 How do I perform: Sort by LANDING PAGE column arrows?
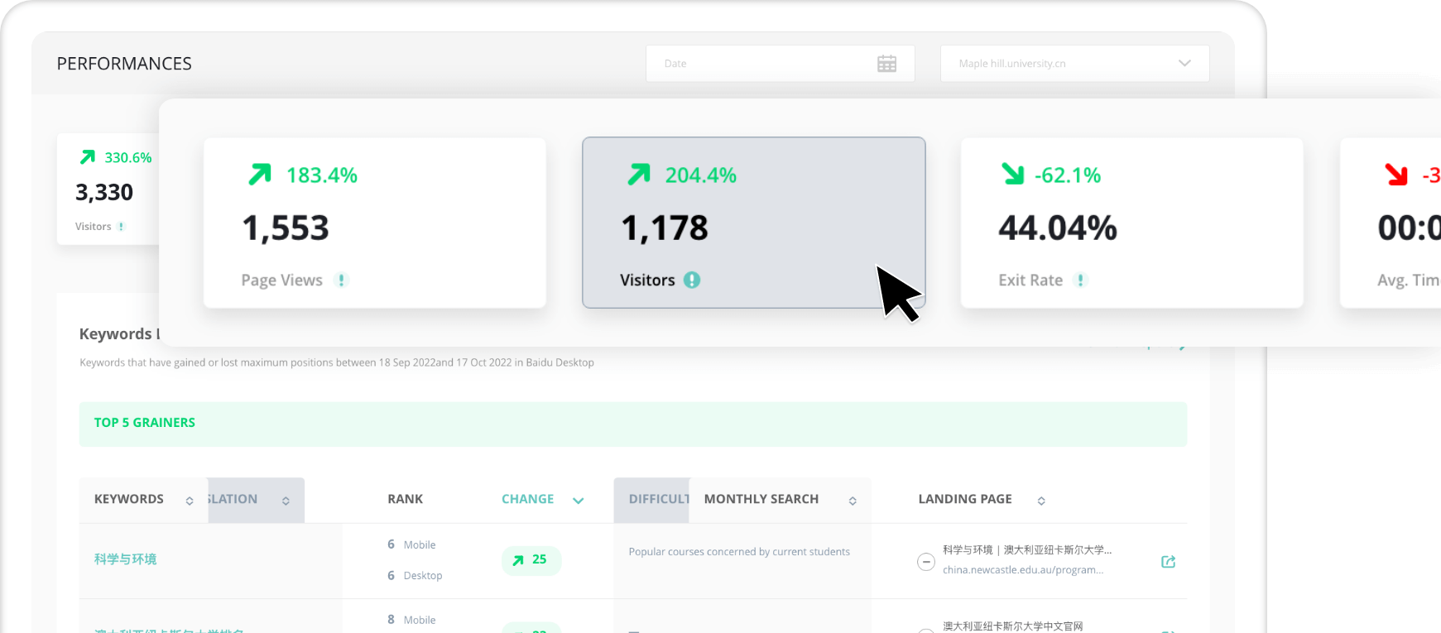click(1041, 501)
